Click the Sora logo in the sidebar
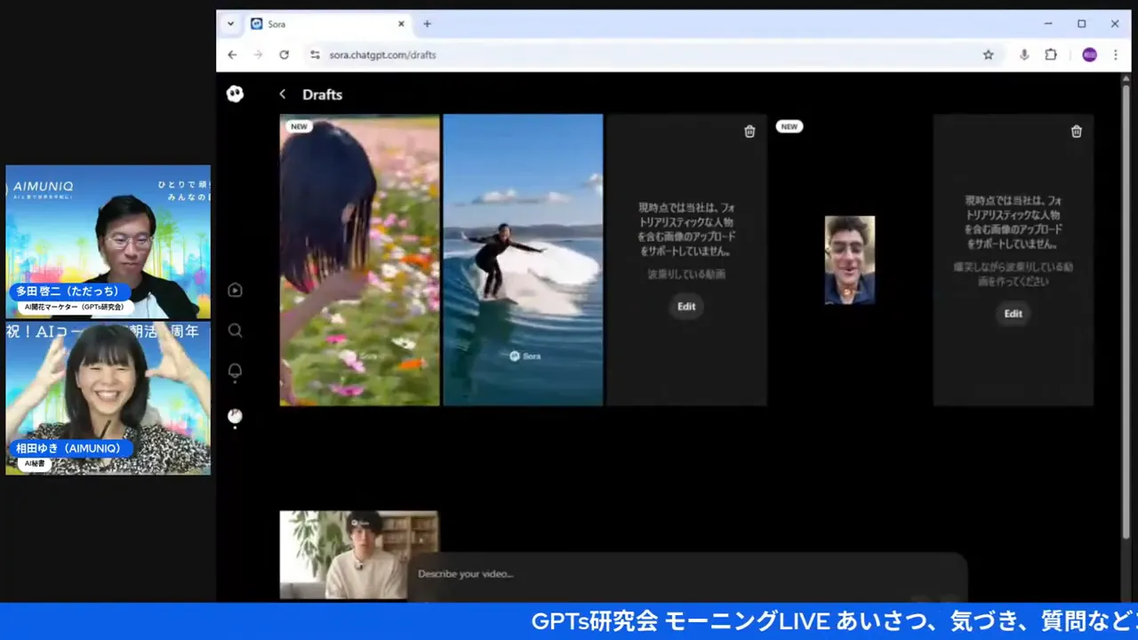Screen dimensions: 1138x640 (235, 94)
